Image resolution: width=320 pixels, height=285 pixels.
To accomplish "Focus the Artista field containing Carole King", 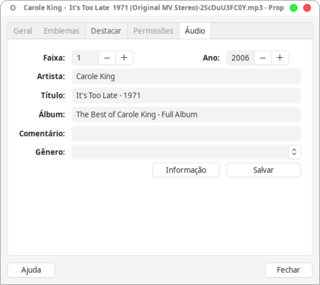I will pos(186,76).
